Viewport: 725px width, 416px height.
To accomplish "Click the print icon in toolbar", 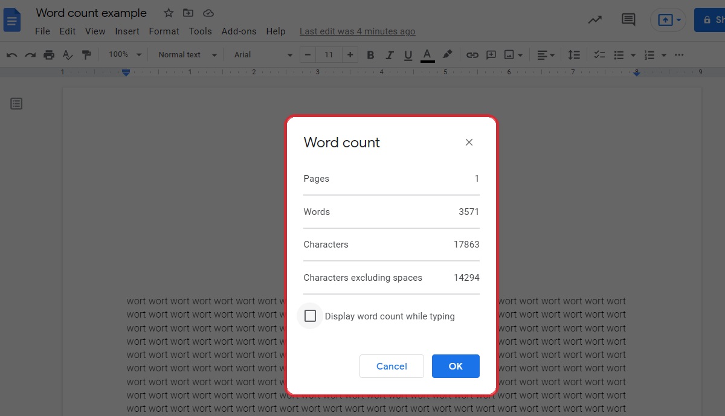I will (x=49, y=55).
